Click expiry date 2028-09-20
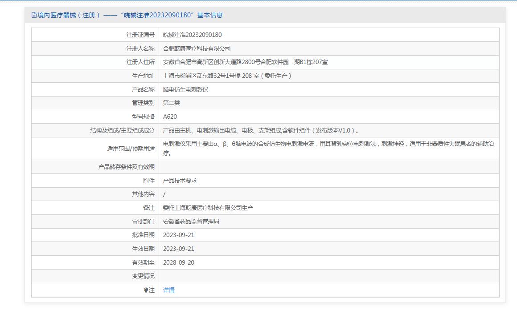This screenshot has width=517, height=310. [x=178, y=262]
